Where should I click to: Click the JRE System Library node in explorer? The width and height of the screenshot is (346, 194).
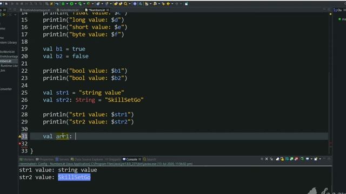pos(9,43)
